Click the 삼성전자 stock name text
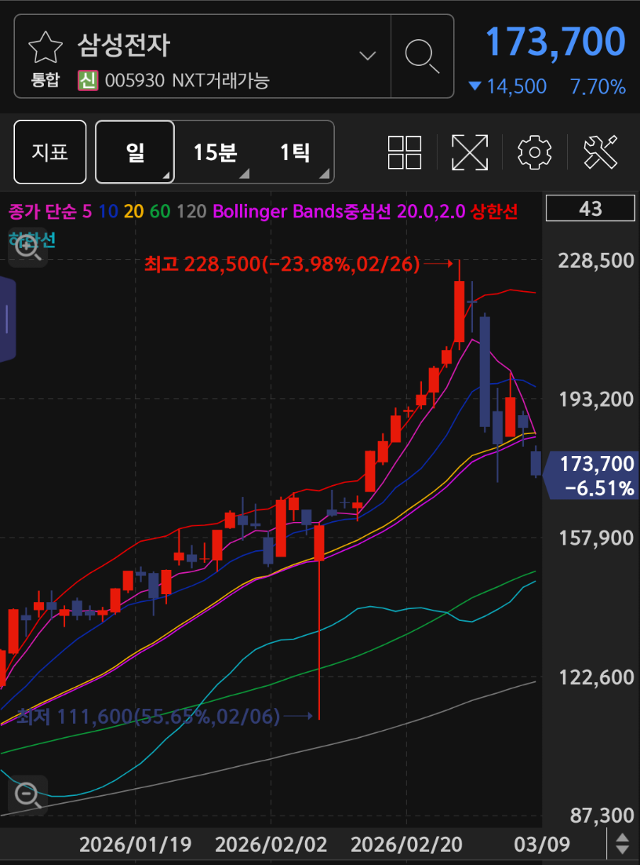 click(123, 45)
